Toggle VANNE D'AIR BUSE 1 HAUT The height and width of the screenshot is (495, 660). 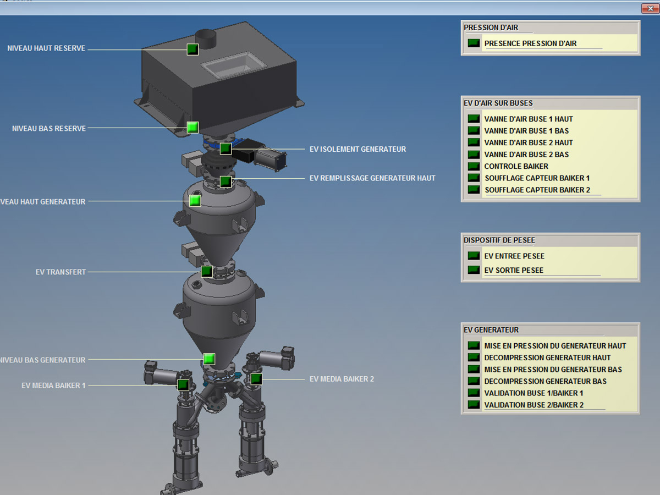coord(473,119)
